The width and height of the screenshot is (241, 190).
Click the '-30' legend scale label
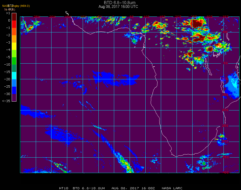point(7,94)
